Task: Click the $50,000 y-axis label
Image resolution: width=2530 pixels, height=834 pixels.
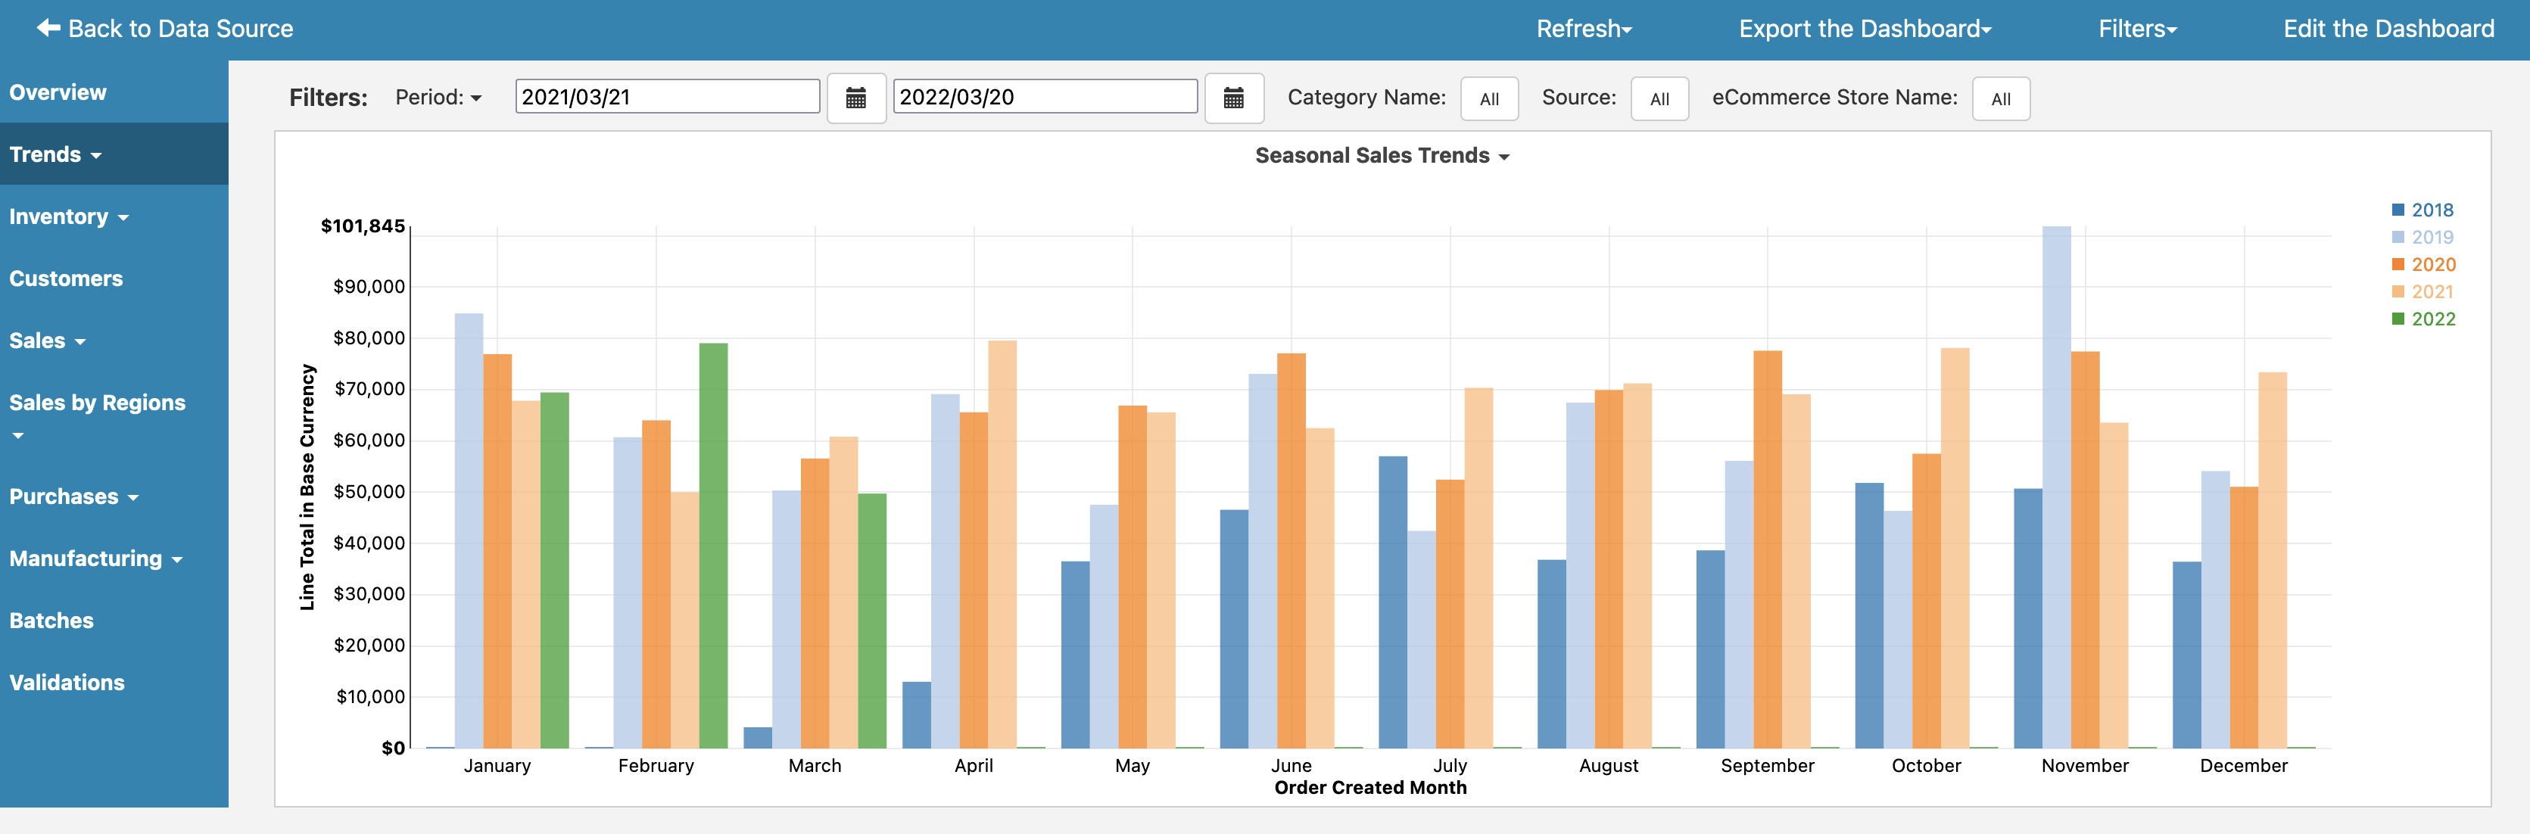Action: coord(369,491)
